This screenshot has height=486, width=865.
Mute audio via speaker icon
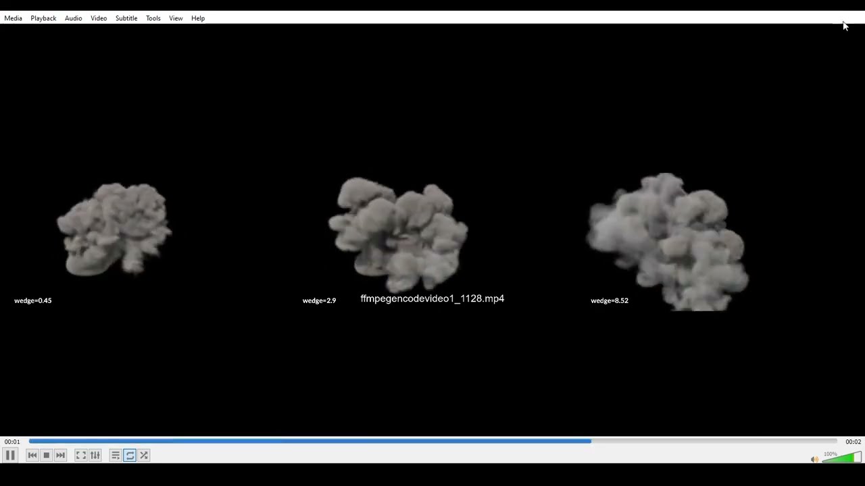[x=814, y=459]
